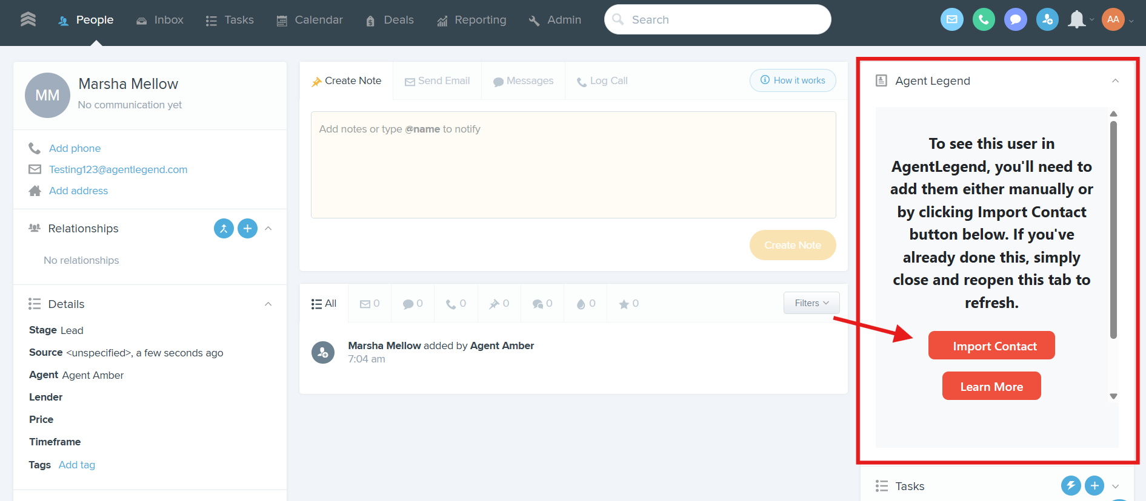Click the Marsha Mellow contact name
1146x501 pixels.
[x=128, y=84]
